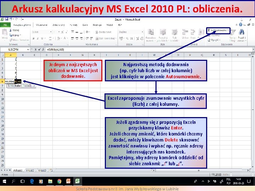Click the text orientation icon

(88, 32)
